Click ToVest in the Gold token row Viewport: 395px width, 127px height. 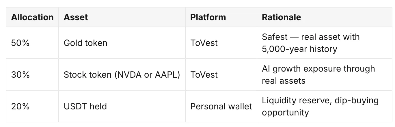(x=204, y=43)
